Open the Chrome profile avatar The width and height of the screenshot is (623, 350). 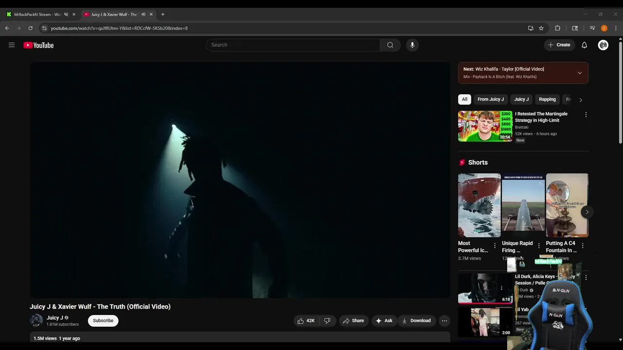coord(604,28)
